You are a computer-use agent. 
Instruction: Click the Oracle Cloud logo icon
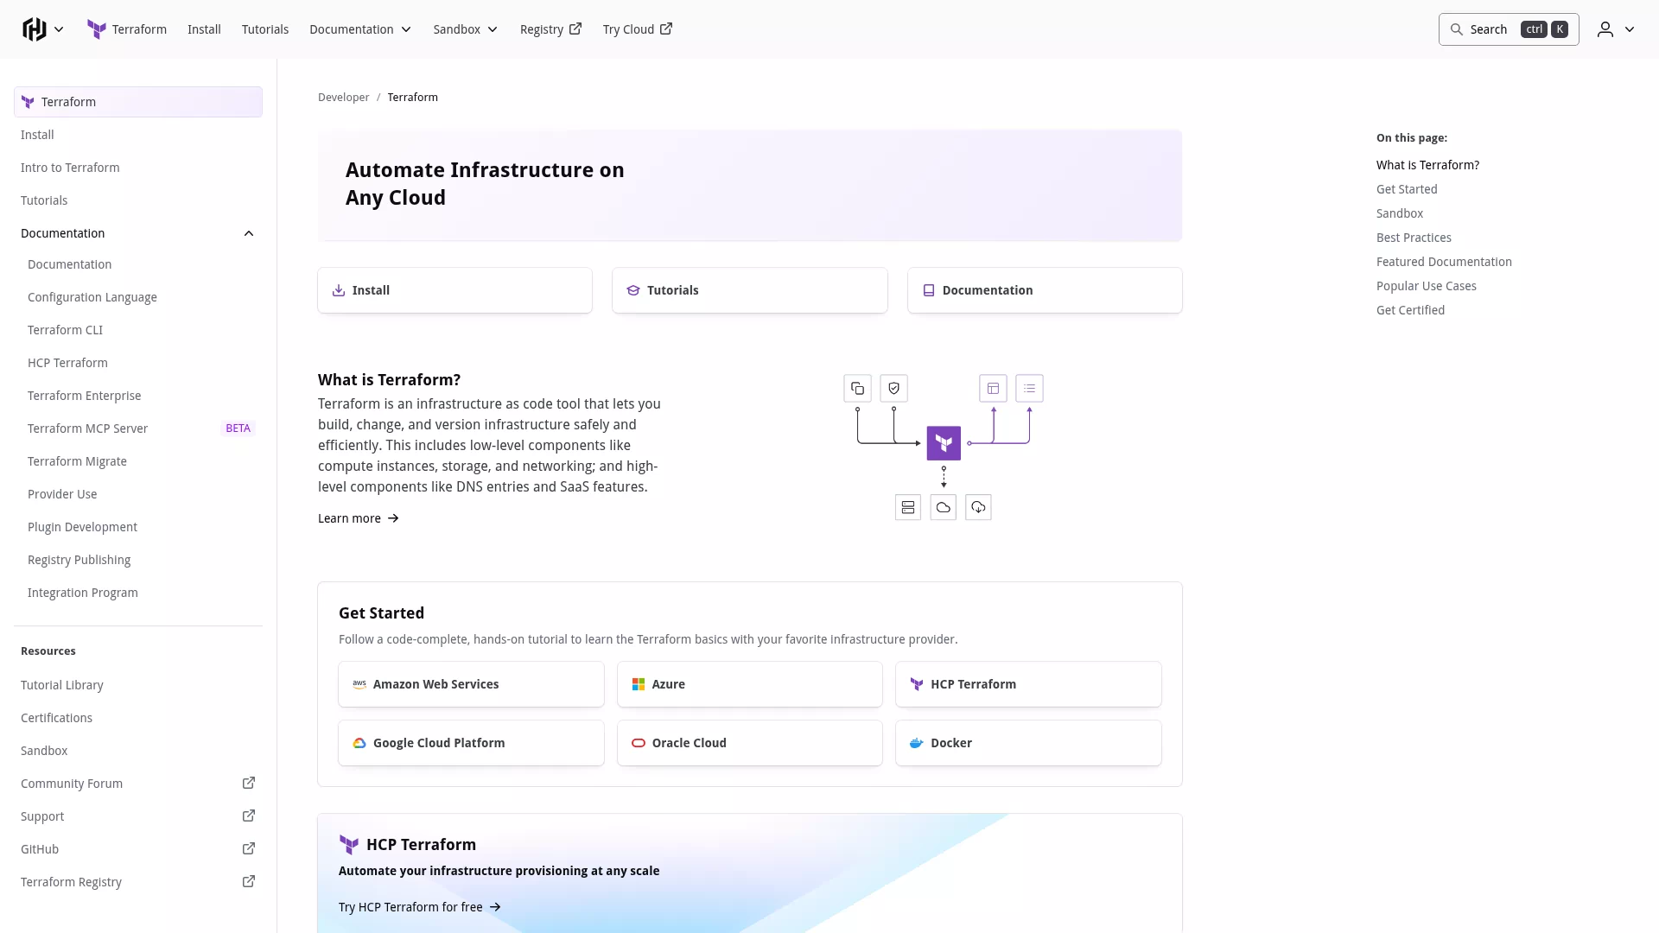coord(639,743)
